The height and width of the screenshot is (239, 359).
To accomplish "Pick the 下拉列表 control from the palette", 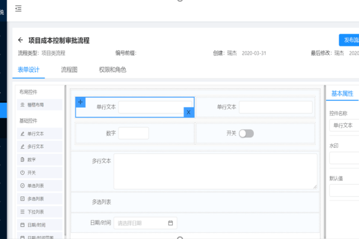I will coord(39,212).
